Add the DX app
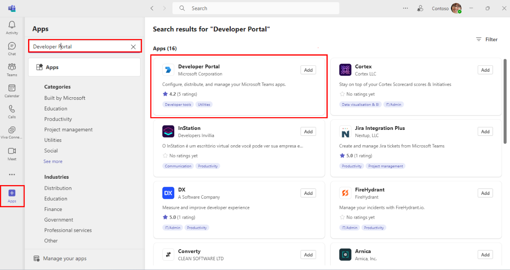This screenshot has width=510, height=270. click(308, 193)
